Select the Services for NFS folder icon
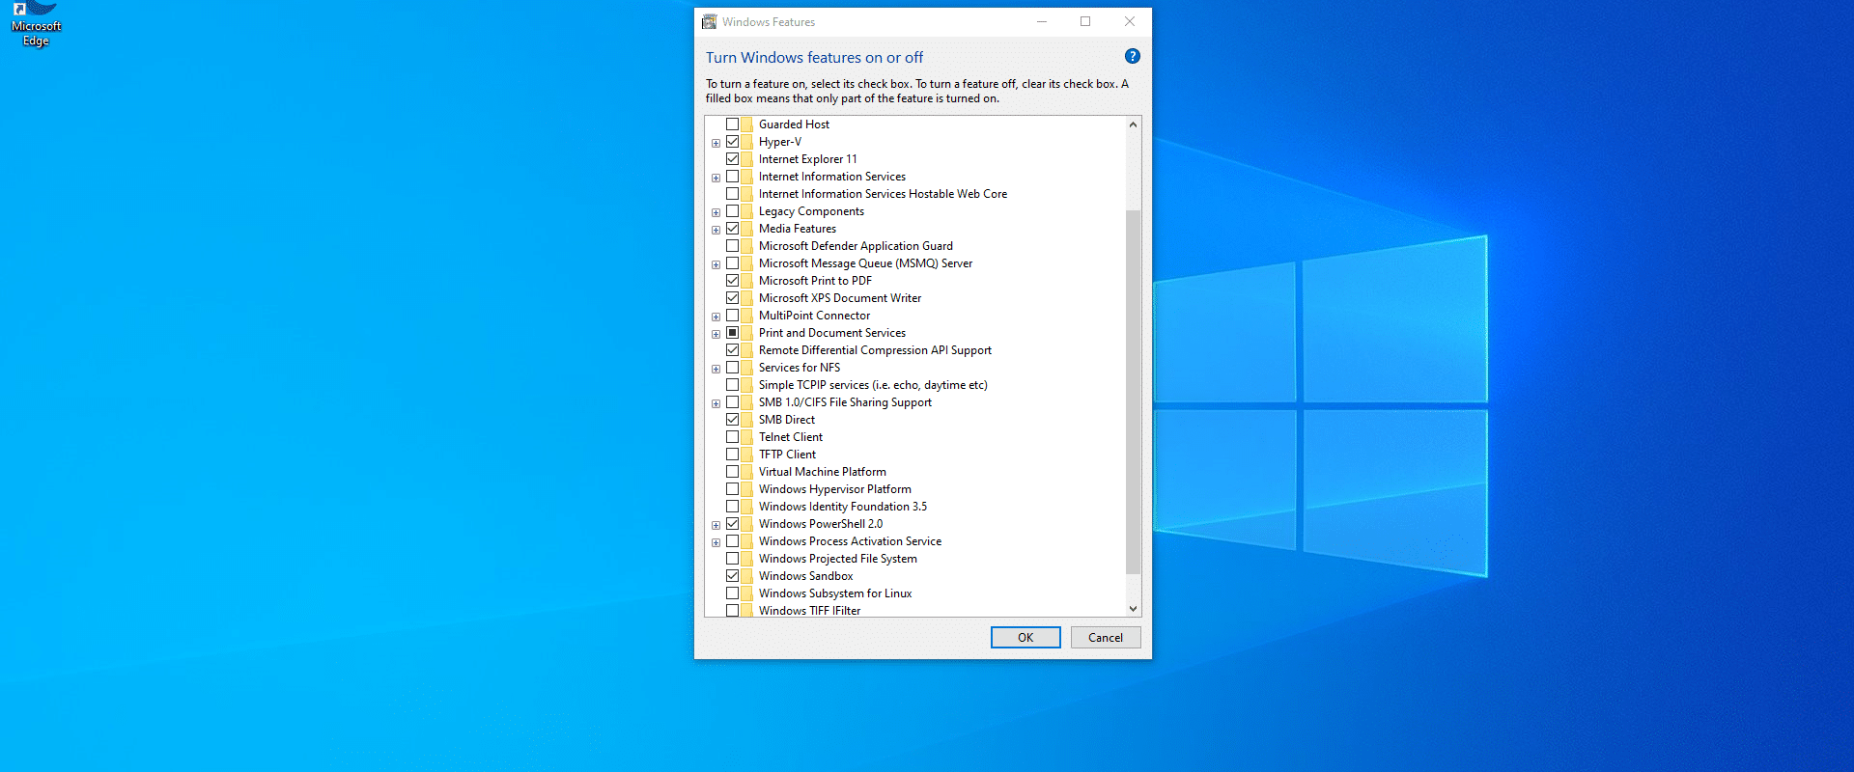Viewport: 1854px width, 772px height. coord(747,368)
